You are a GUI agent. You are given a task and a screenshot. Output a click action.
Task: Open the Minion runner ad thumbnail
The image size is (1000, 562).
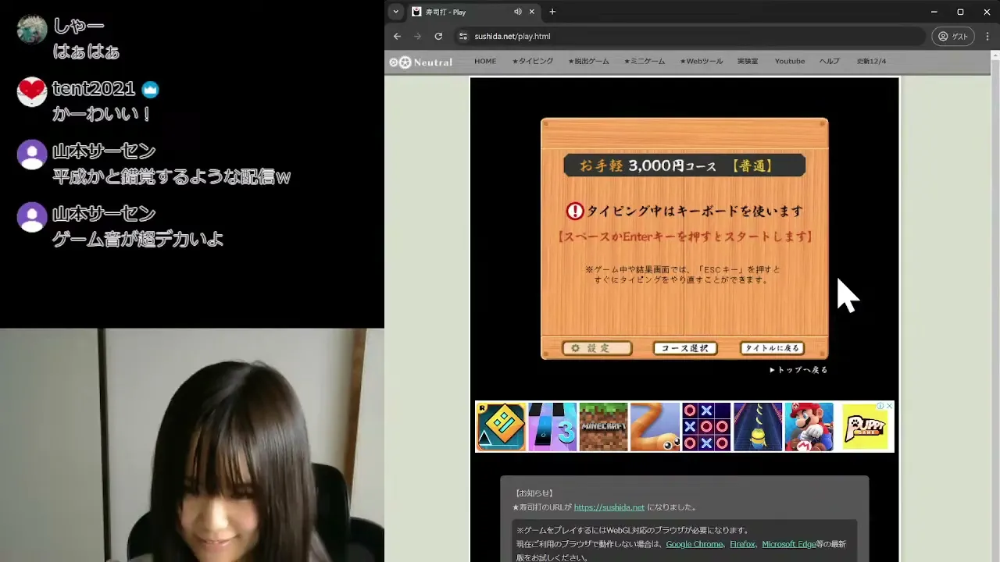point(758,427)
